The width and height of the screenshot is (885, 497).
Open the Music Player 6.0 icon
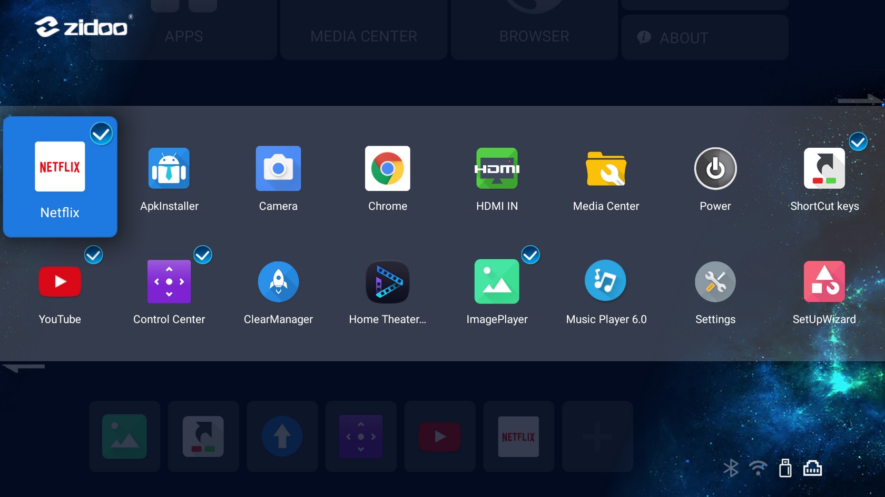[606, 281]
